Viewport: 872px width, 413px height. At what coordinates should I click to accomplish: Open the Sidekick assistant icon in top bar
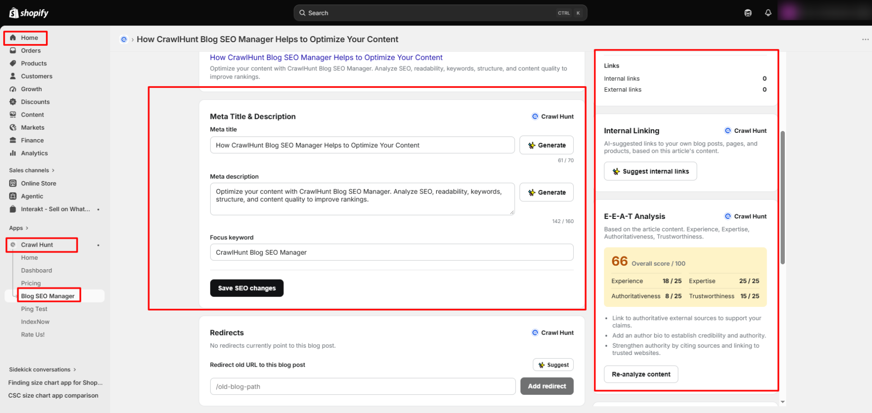[748, 13]
